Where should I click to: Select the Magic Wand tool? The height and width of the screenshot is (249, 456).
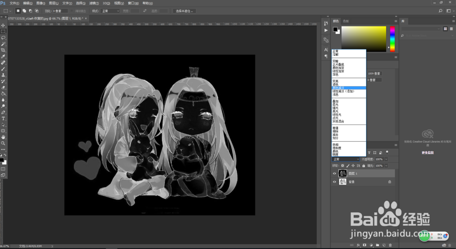3,44
